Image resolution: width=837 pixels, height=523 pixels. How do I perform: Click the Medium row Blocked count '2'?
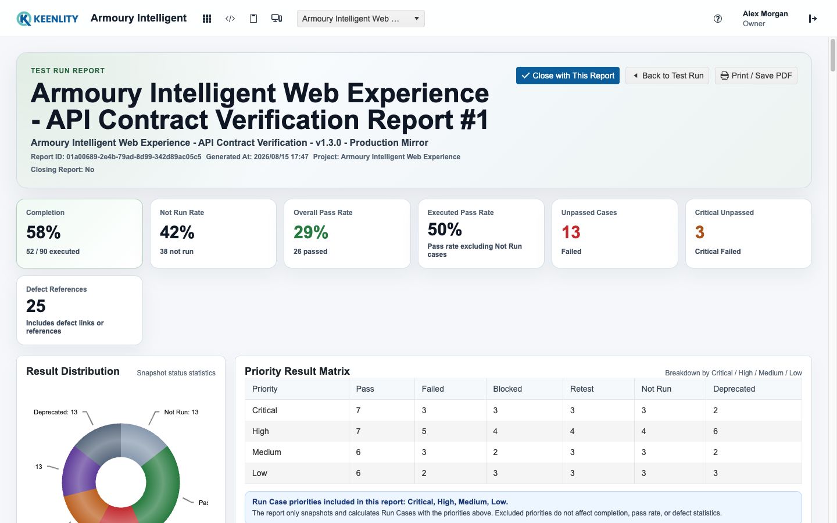(496, 452)
